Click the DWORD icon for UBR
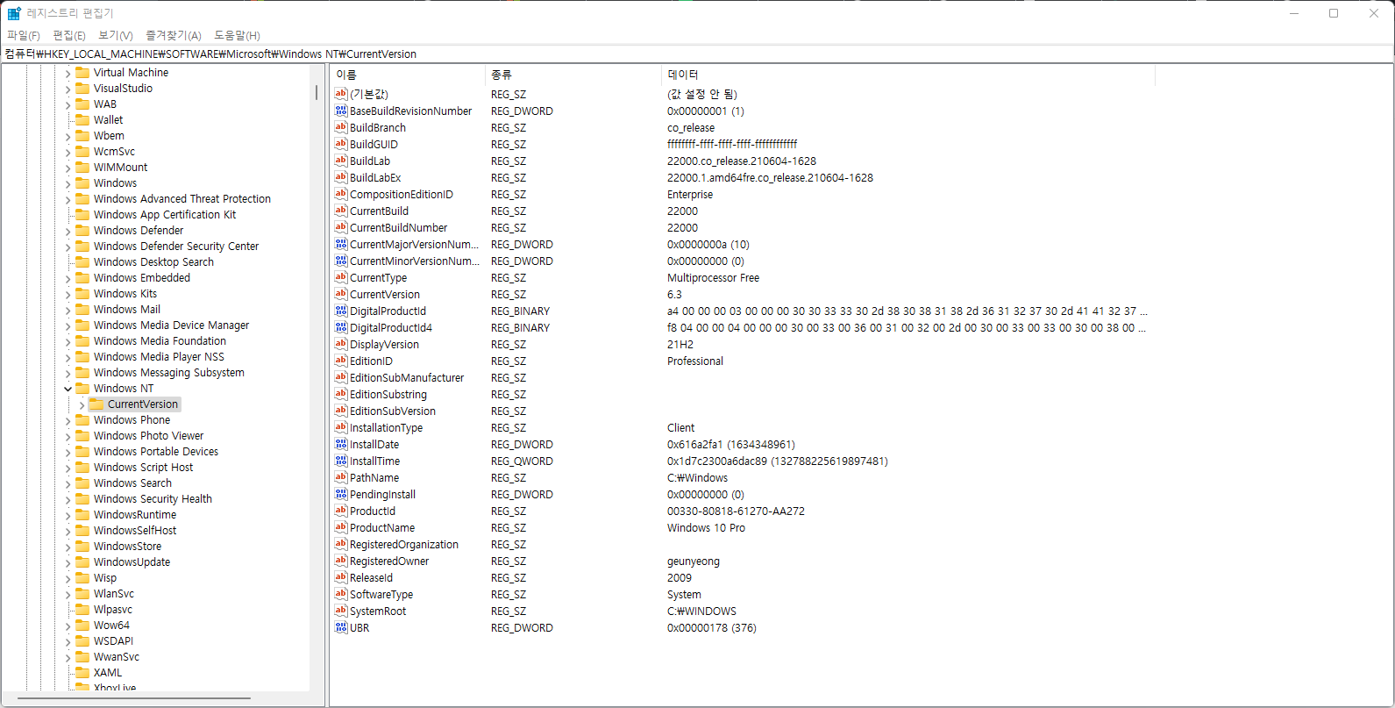Viewport: 1395px width, 708px height. tap(341, 627)
